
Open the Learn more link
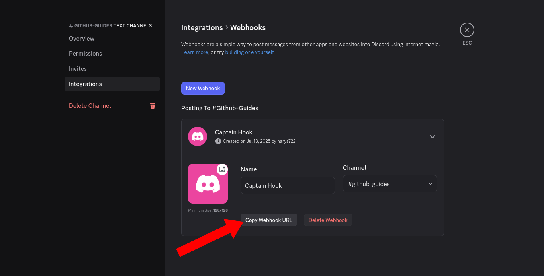pos(195,52)
